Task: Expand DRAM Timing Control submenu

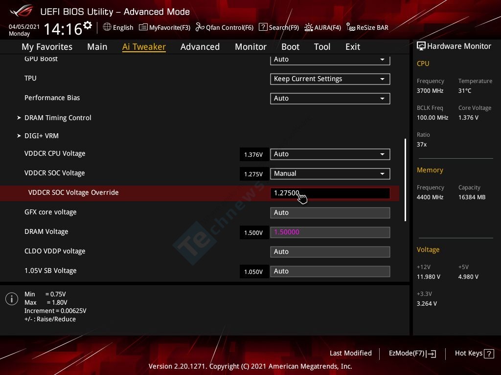Action: point(58,118)
